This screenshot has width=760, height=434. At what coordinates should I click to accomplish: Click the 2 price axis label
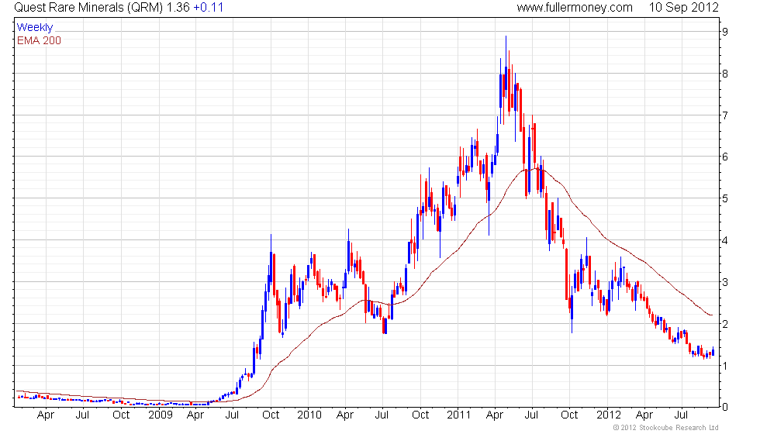[x=724, y=324]
